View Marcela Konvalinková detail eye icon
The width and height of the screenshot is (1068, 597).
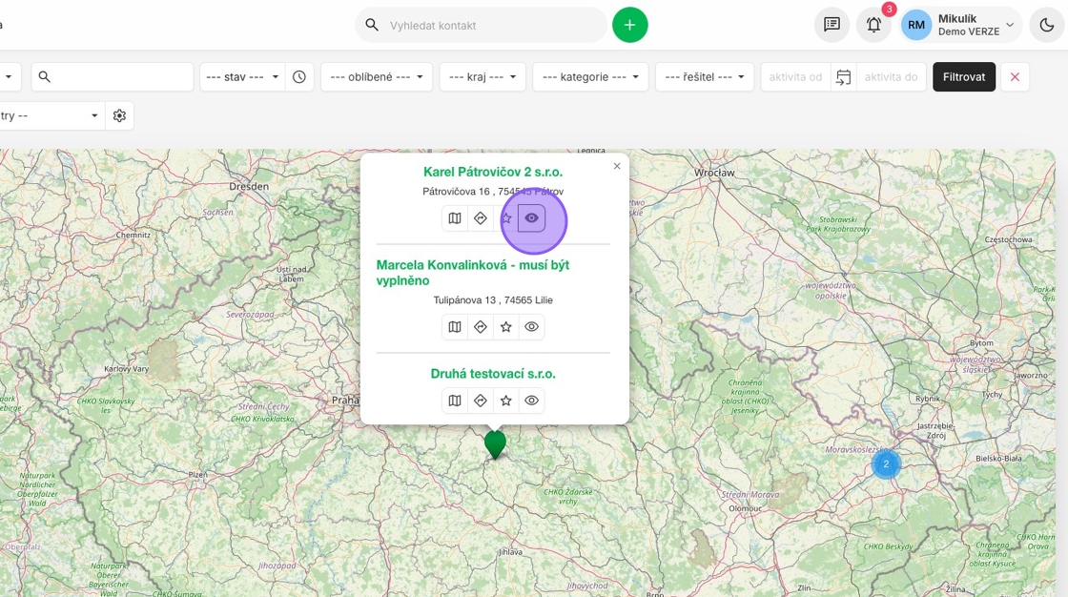coord(532,327)
